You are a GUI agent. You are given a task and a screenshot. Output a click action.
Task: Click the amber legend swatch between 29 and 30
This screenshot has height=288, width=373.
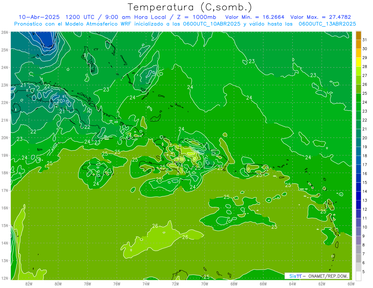tap(358, 53)
